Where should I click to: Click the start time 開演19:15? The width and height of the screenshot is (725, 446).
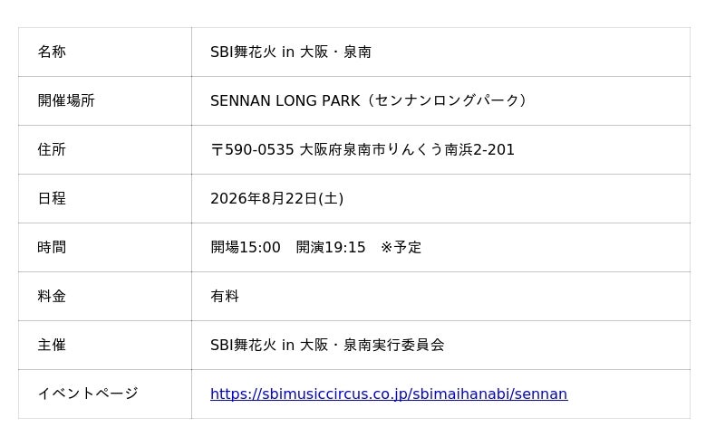coord(331,248)
